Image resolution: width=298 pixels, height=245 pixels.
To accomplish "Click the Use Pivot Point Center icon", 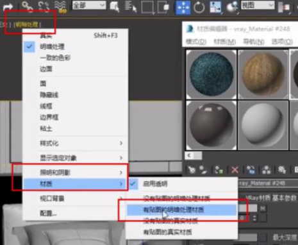I will point(285,7).
